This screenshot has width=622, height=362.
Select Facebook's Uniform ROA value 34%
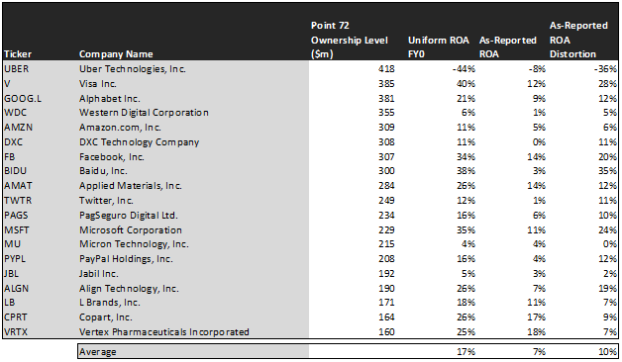click(x=466, y=157)
